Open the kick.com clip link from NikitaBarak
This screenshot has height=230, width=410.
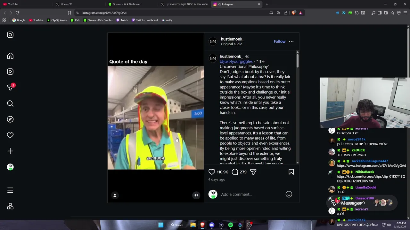click(x=371, y=179)
